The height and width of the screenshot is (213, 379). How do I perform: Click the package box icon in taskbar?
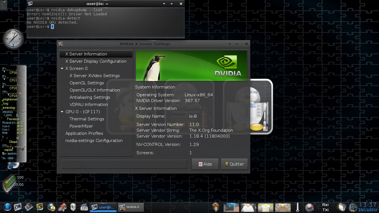click(x=216, y=207)
